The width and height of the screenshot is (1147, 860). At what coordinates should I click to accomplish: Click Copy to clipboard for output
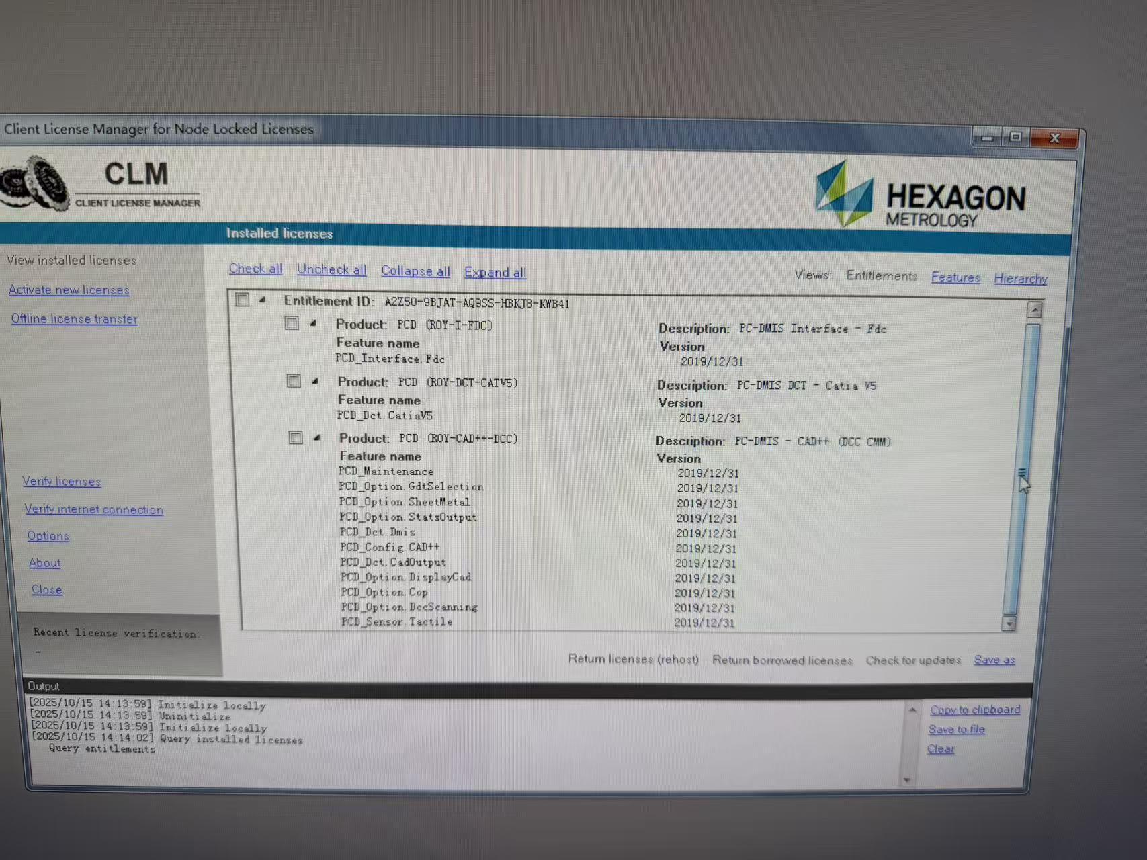974,709
